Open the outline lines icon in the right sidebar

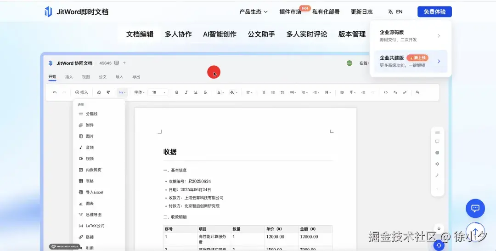(x=437, y=132)
